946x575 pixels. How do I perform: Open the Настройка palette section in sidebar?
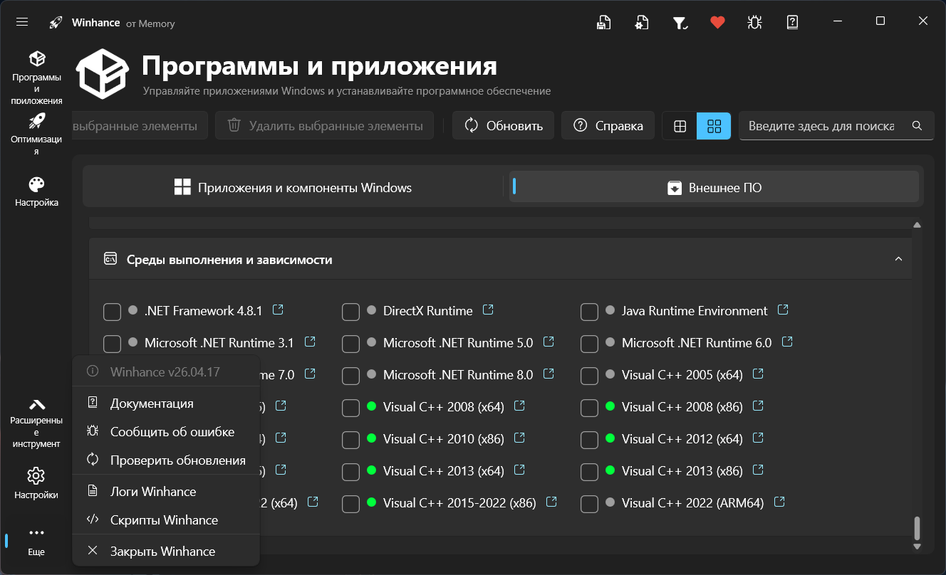(36, 191)
